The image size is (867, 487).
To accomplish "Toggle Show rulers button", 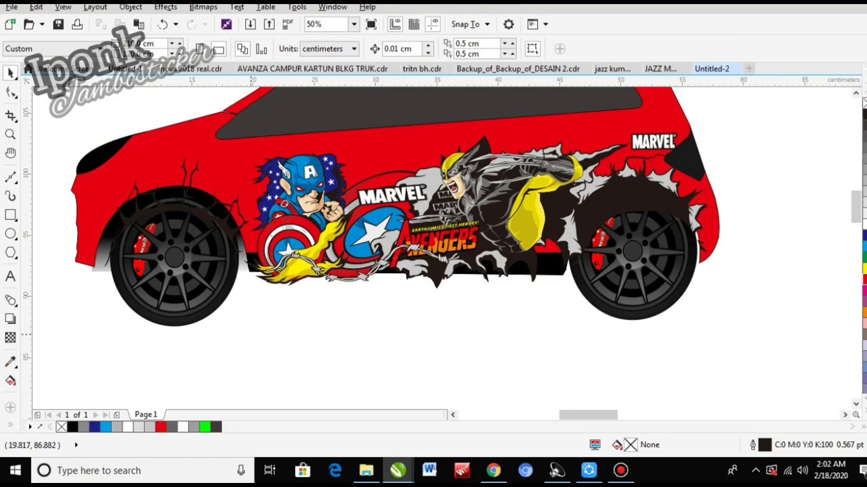I will coord(395,24).
